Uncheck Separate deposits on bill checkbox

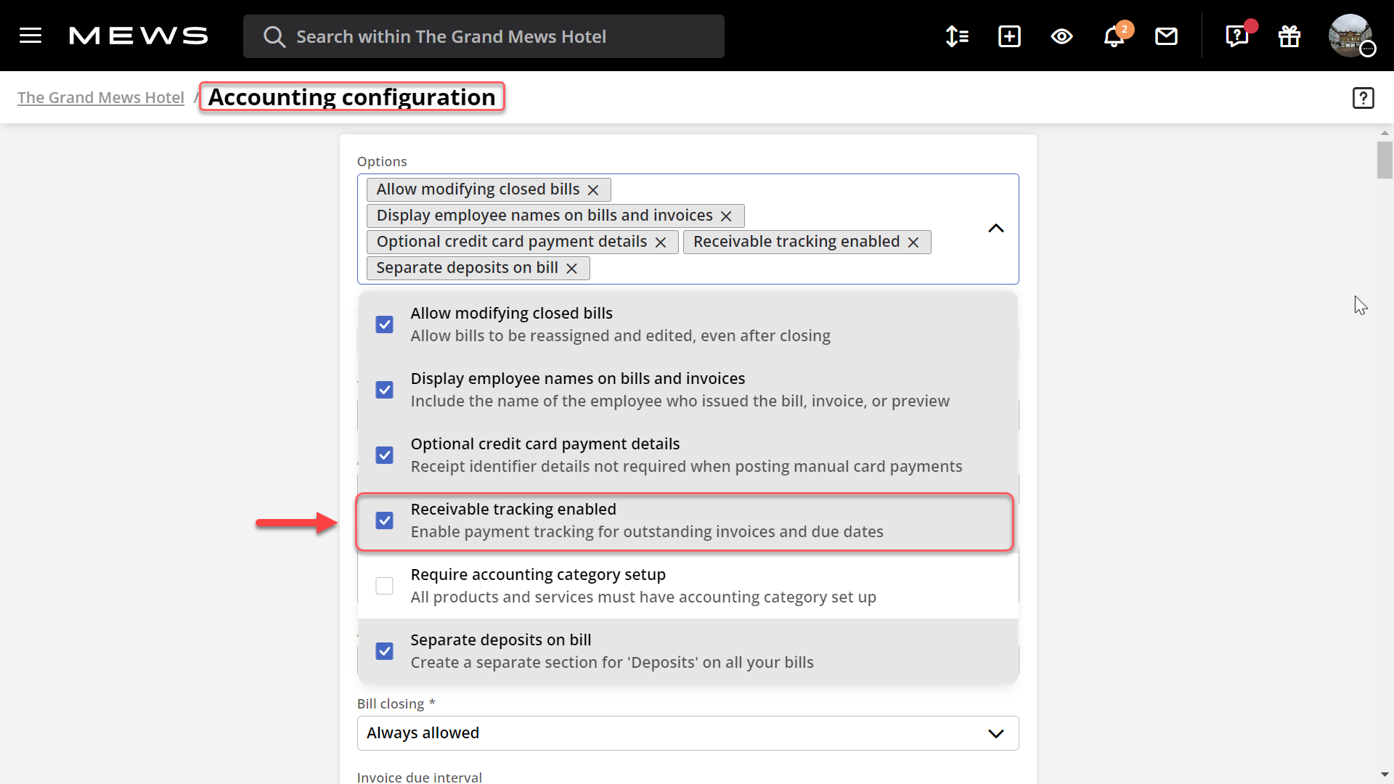(x=384, y=651)
